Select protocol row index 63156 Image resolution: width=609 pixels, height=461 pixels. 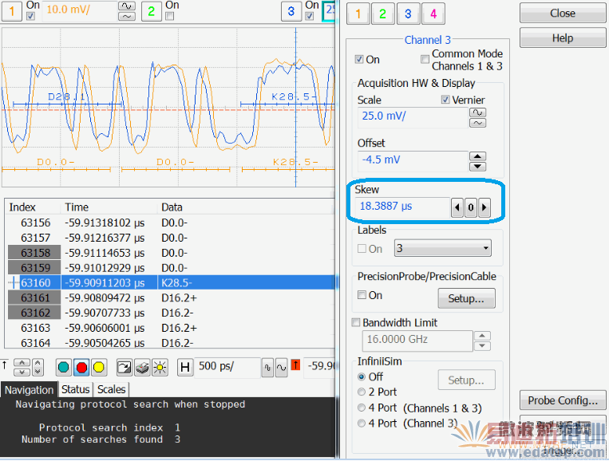pyautogui.click(x=171, y=223)
